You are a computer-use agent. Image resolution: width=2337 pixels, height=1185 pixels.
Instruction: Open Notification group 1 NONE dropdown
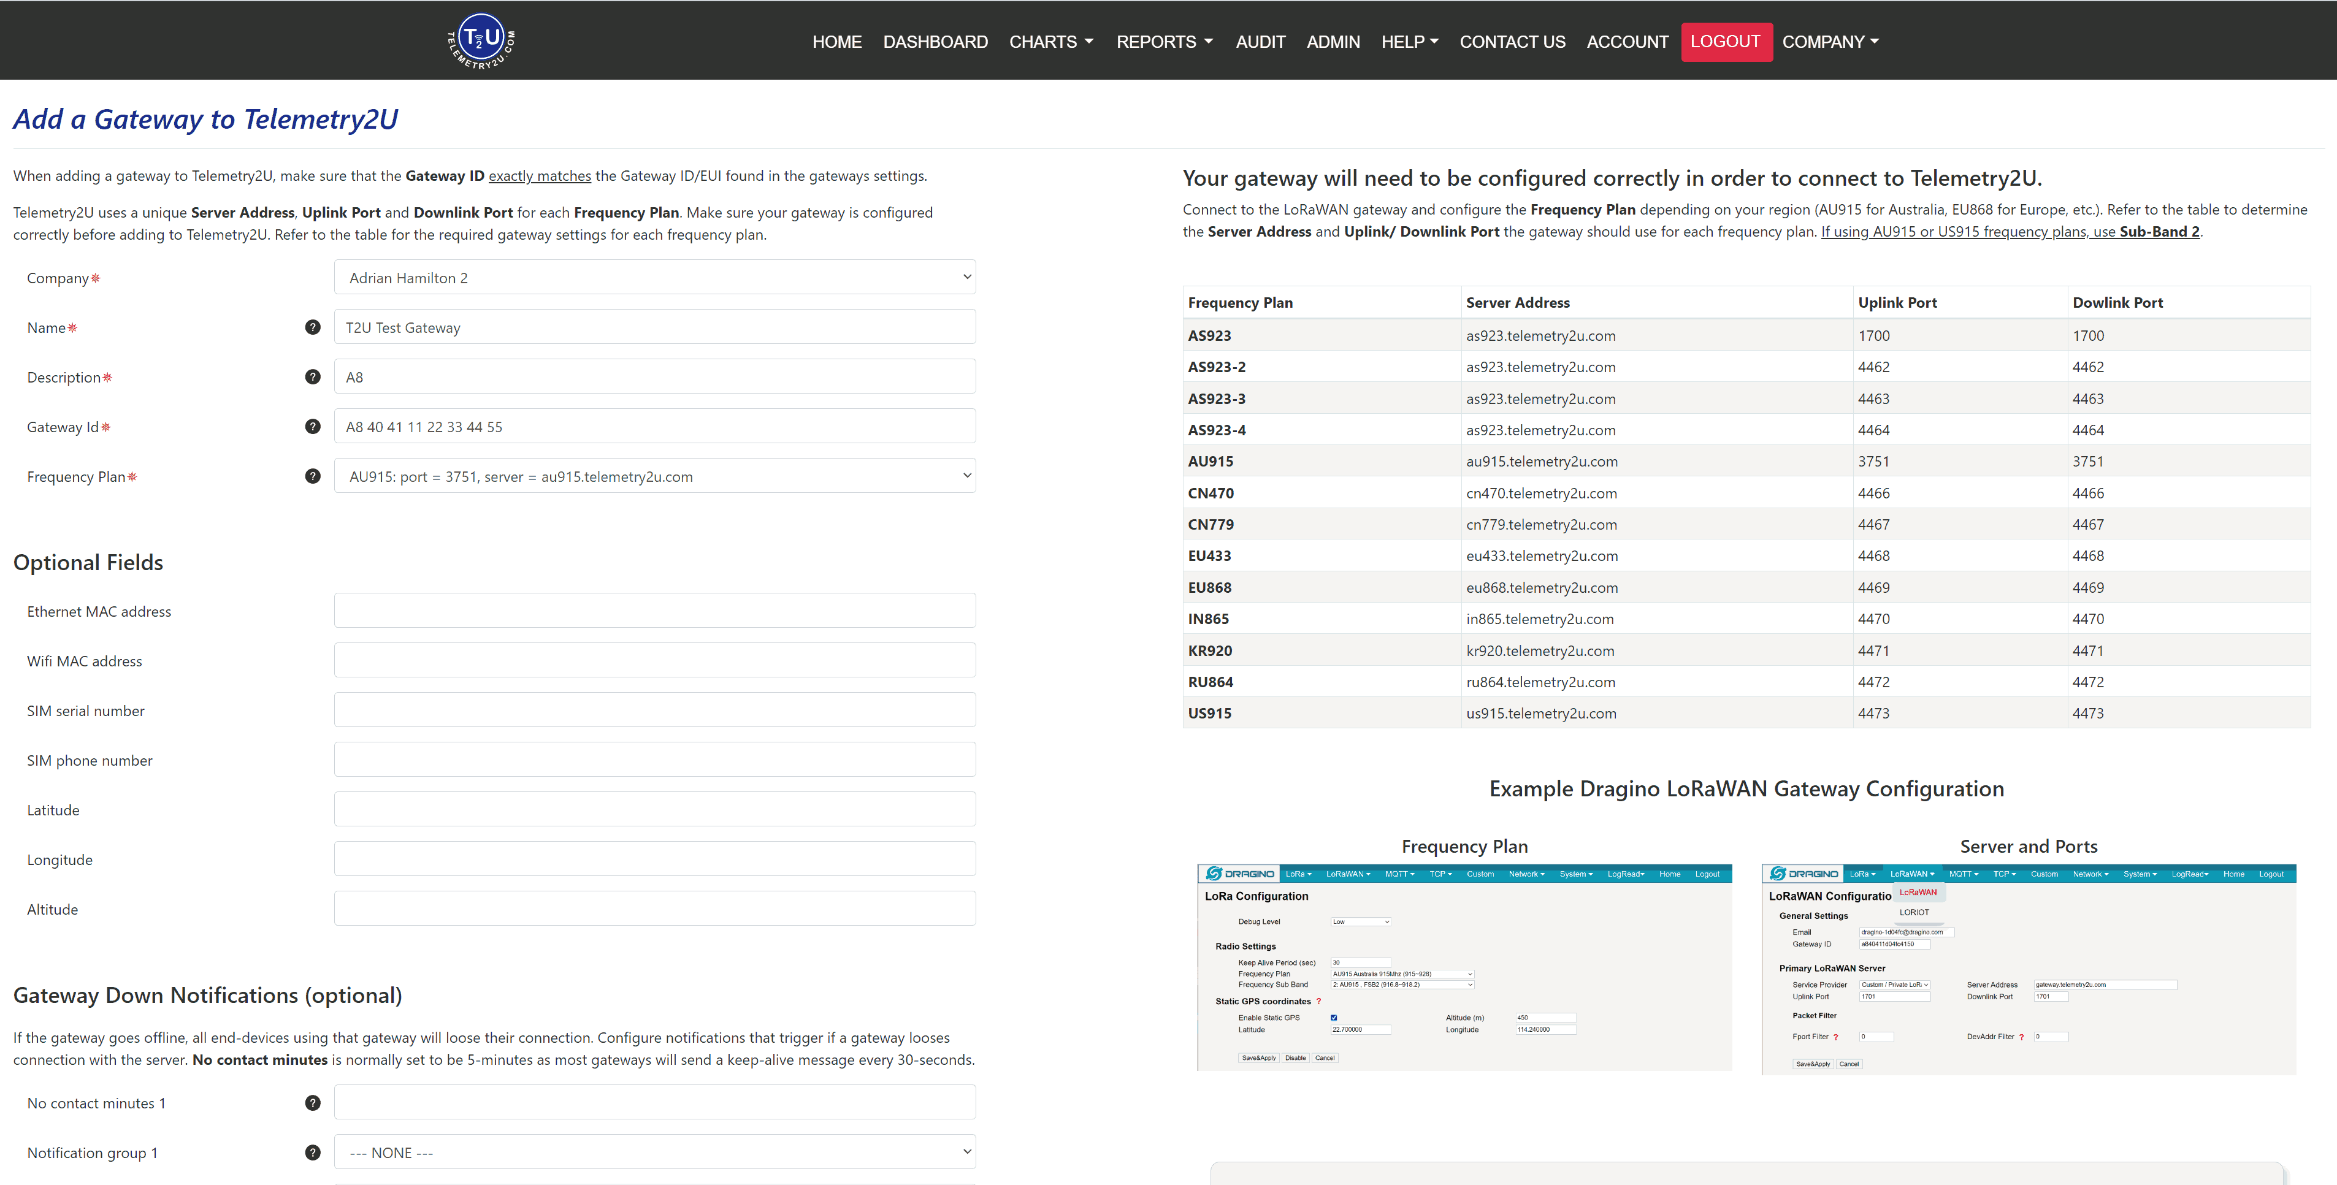654,1153
